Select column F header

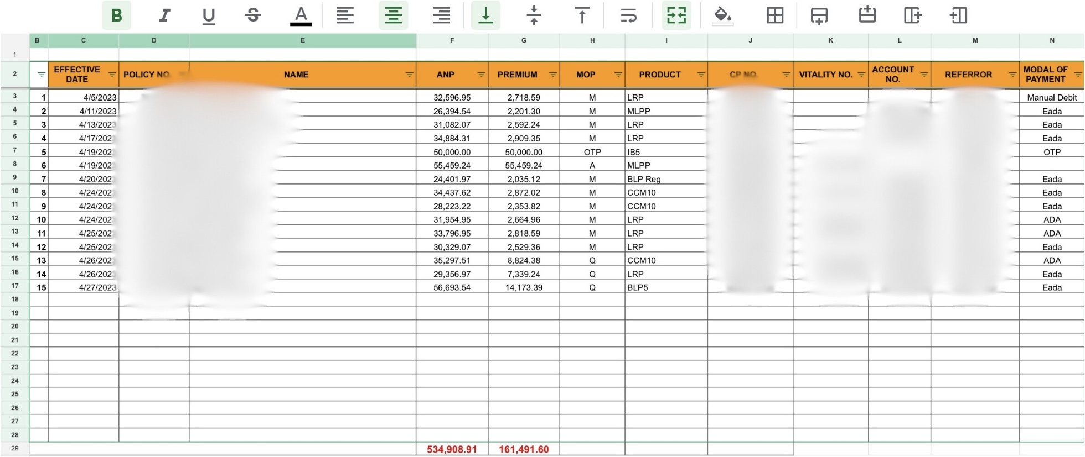point(452,40)
